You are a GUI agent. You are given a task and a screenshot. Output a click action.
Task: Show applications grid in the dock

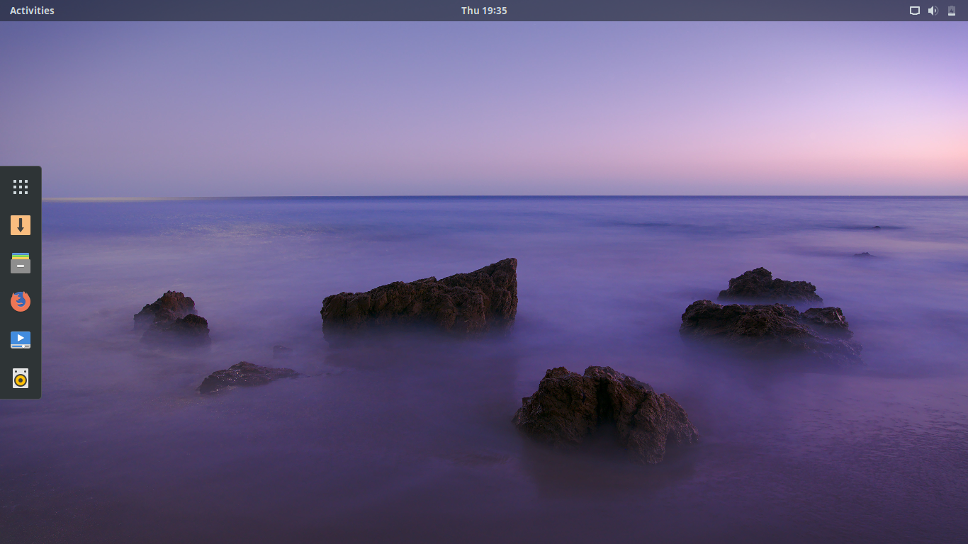tap(21, 187)
